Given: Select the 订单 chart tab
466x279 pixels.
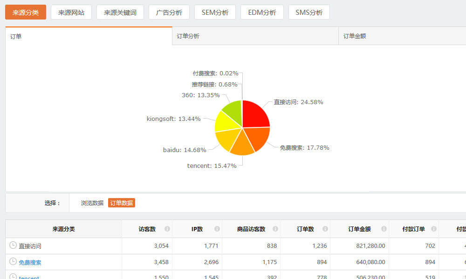Looking at the screenshot, I should click(89, 36).
